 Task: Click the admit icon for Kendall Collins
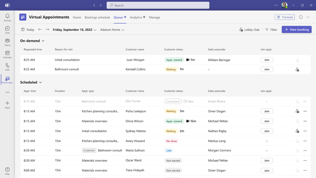pyautogui.click(x=297, y=69)
